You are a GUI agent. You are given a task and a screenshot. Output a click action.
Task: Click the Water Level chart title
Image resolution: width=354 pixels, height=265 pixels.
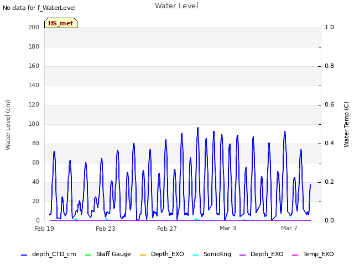(x=176, y=6)
